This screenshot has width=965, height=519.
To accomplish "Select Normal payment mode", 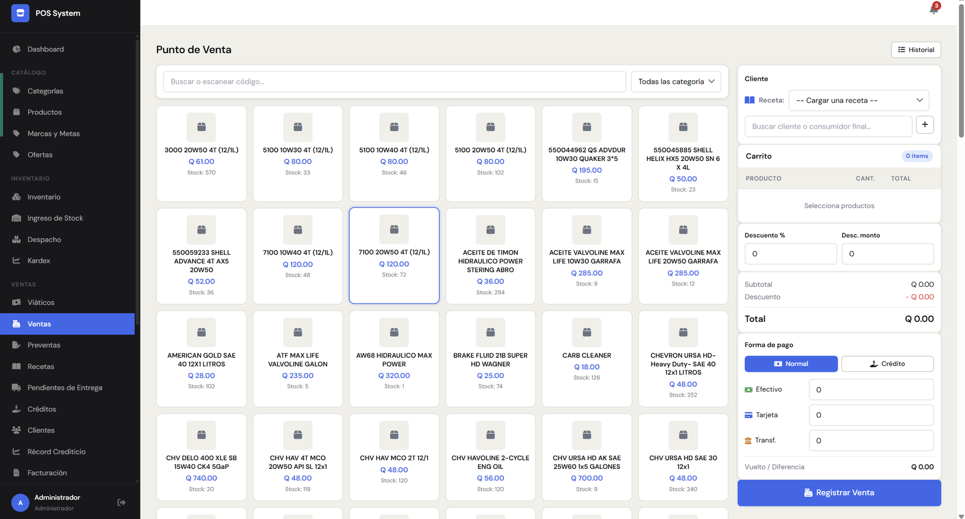I will tap(791, 364).
